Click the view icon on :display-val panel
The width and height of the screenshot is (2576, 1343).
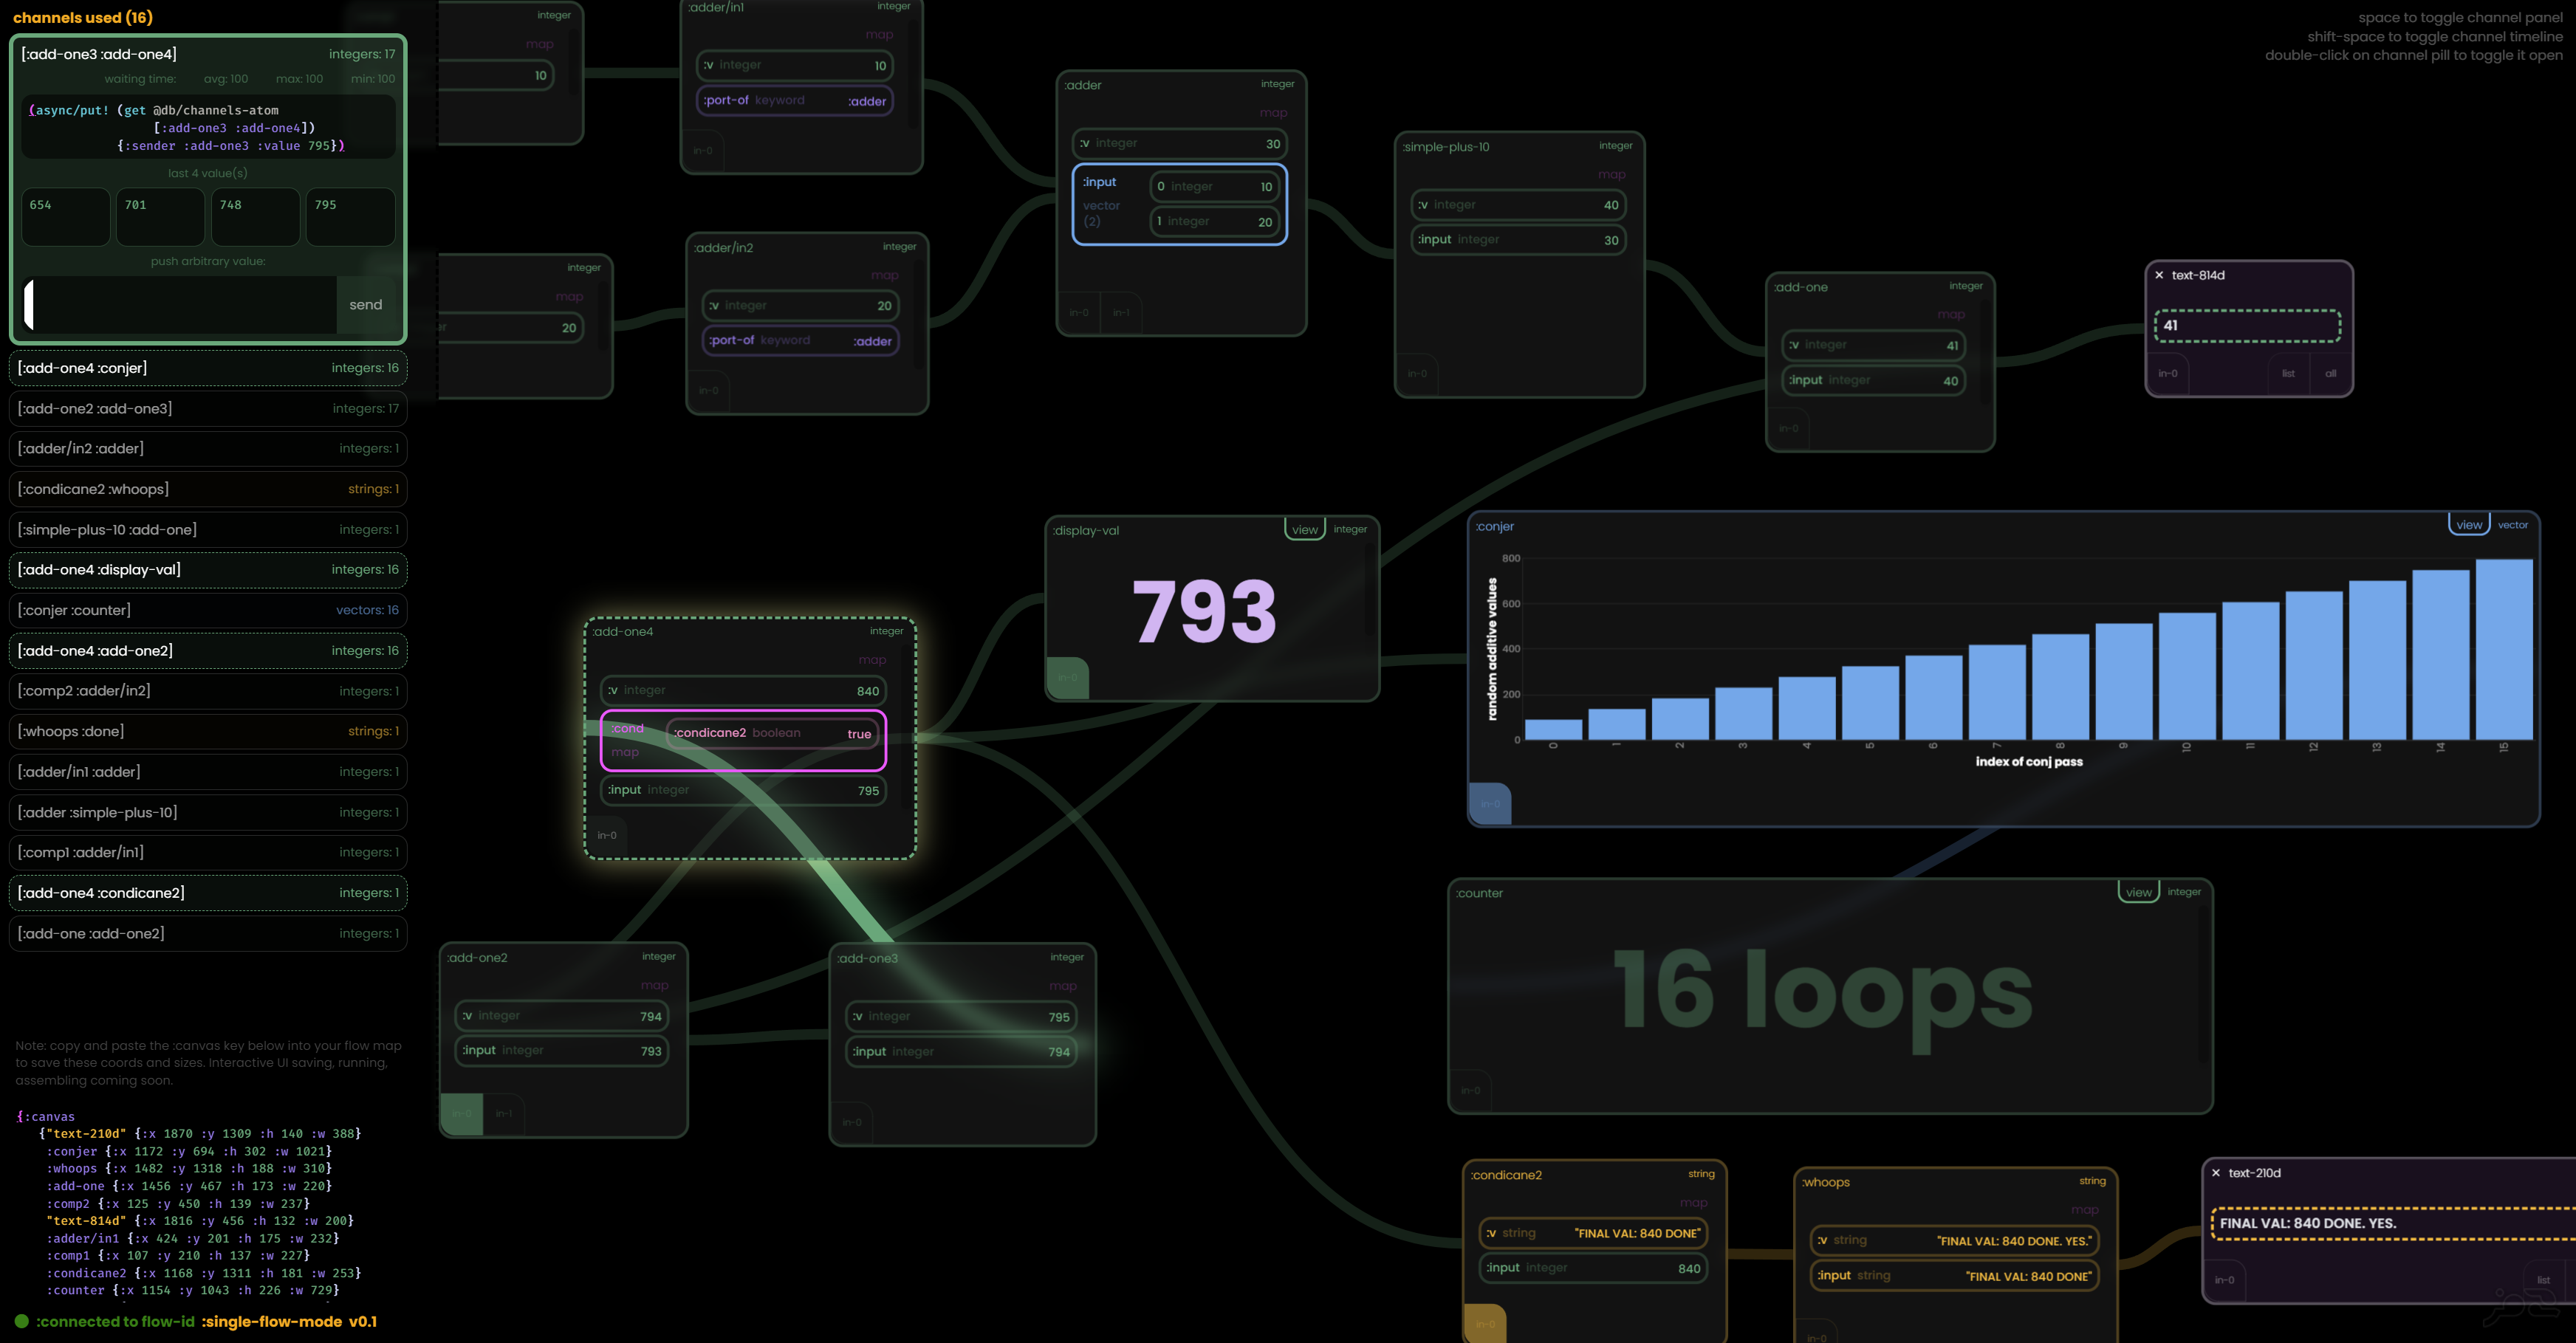pos(1301,529)
